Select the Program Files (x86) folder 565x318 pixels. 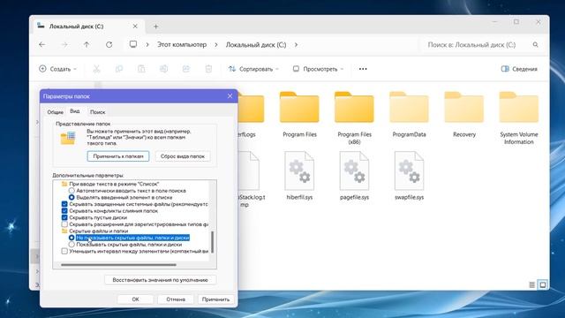pyautogui.click(x=354, y=118)
